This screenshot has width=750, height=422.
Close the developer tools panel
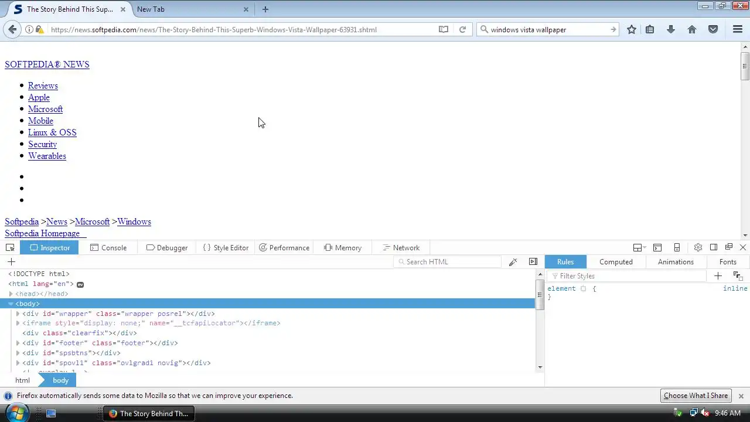(x=743, y=247)
